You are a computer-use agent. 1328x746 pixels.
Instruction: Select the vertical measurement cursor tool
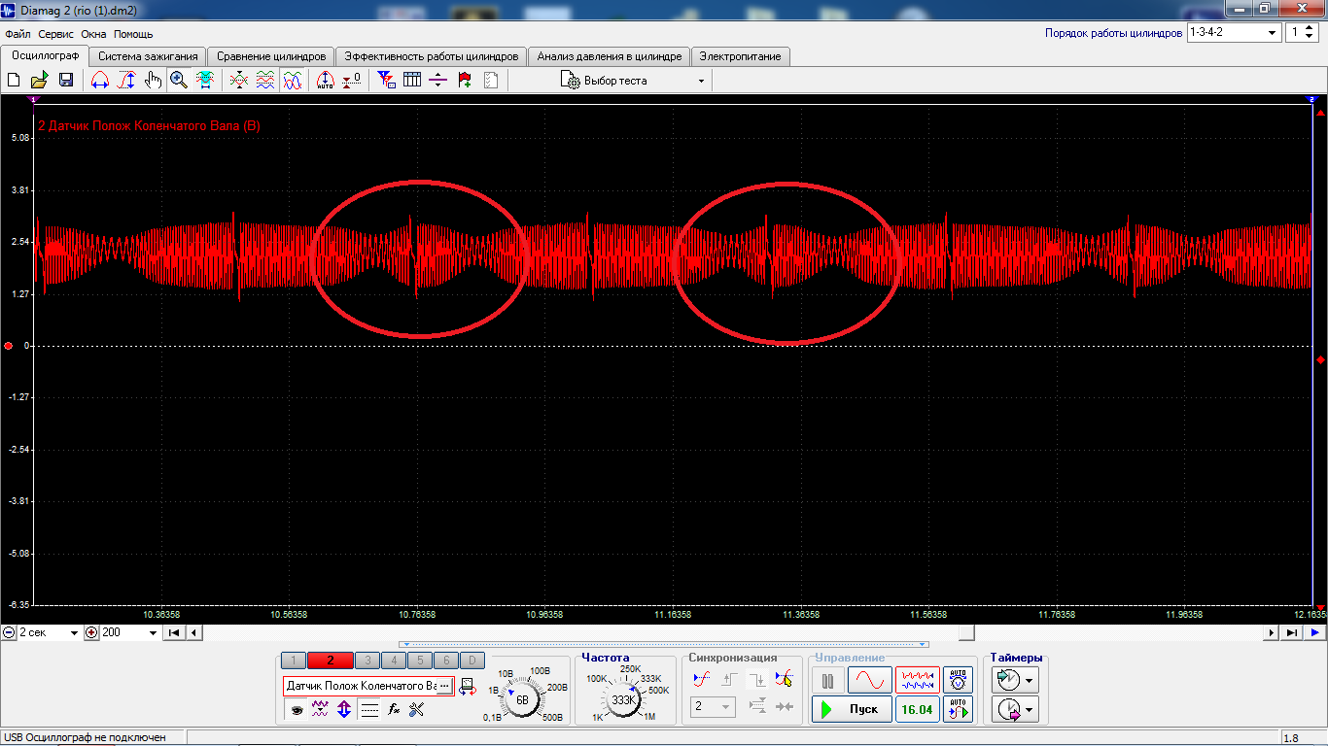click(x=126, y=81)
